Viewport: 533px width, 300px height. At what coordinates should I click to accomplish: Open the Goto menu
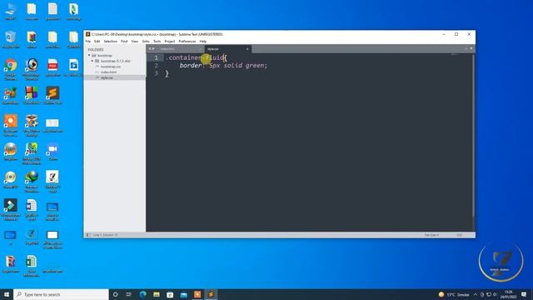point(146,41)
